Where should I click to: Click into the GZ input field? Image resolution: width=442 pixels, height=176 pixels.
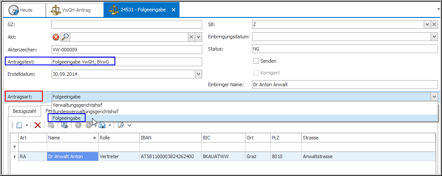pos(127,24)
